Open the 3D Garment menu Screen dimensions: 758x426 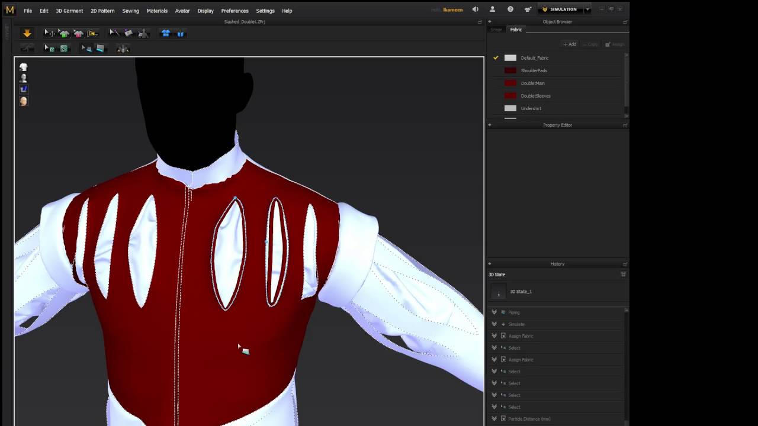(69, 11)
